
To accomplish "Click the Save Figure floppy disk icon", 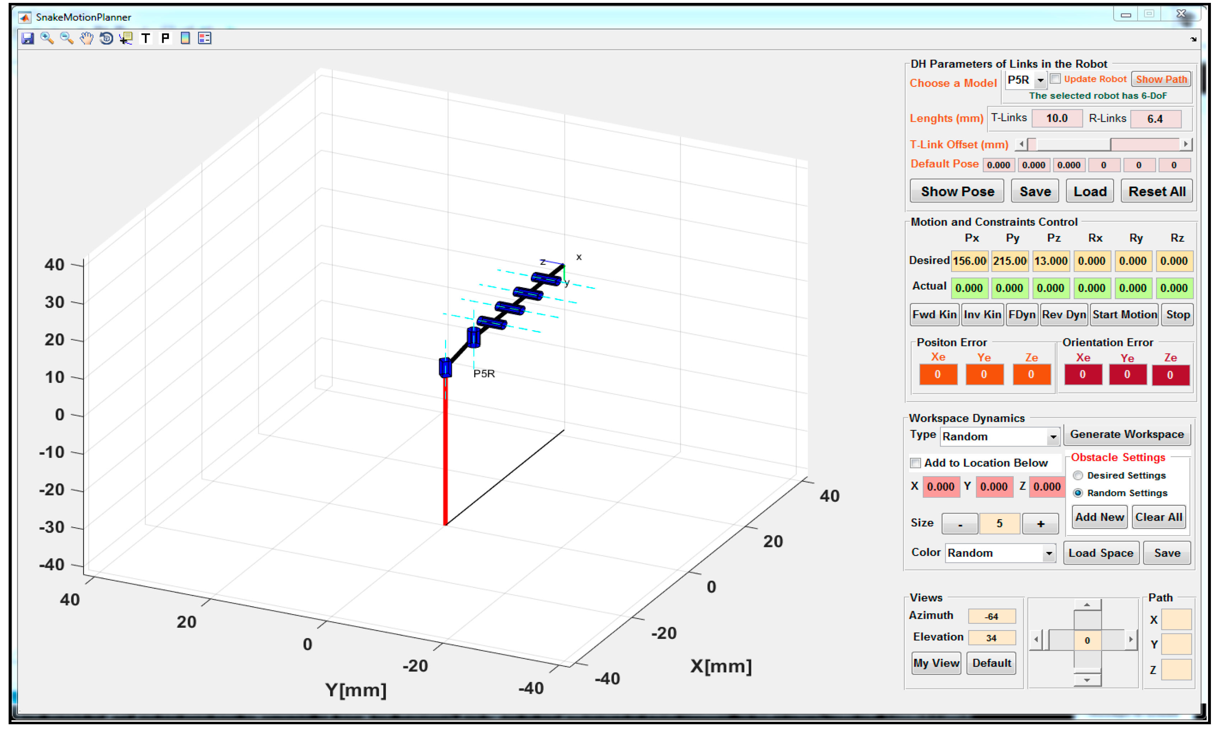I will click(x=28, y=38).
